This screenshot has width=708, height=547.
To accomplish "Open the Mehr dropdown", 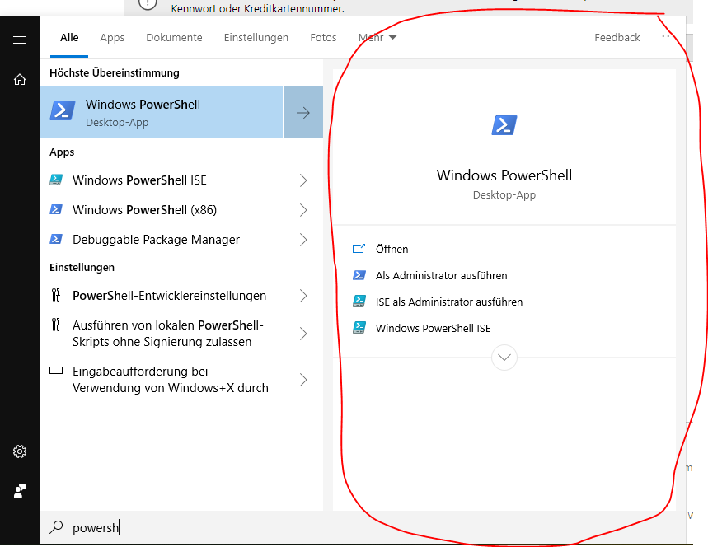I will coord(377,37).
